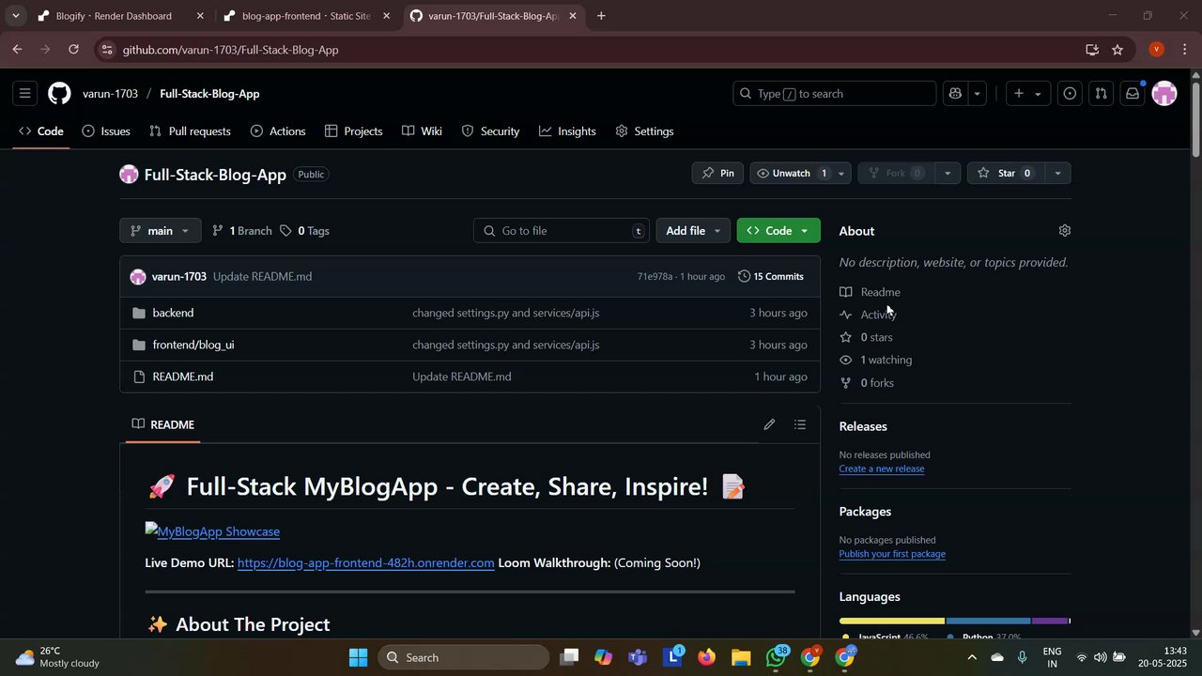
Task: Open the GitHub hamburger navigation menu
Action: [25, 94]
